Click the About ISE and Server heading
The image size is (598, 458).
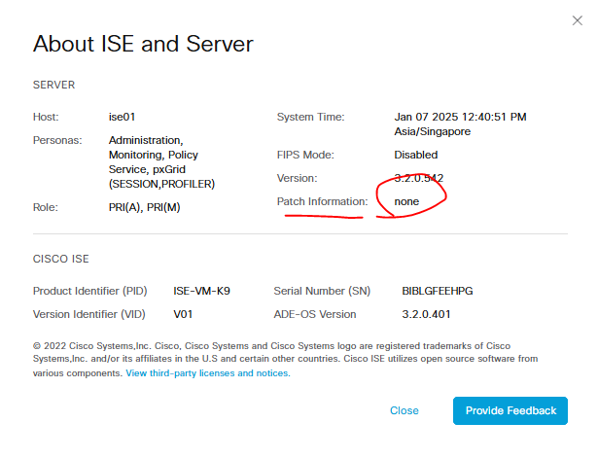143,44
